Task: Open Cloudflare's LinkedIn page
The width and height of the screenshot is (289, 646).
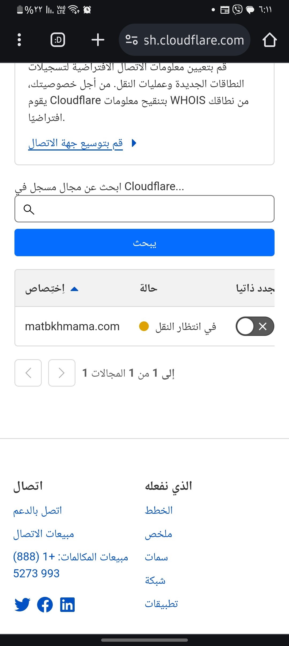Action: [x=67, y=605]
